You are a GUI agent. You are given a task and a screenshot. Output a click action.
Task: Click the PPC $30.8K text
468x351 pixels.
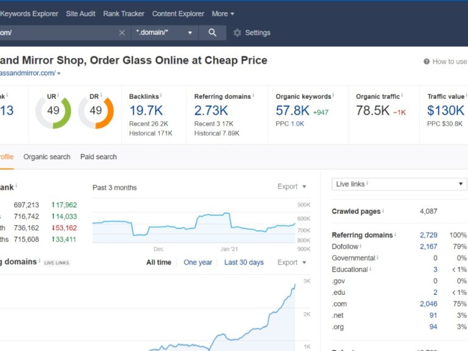click(x=445, y=124)
